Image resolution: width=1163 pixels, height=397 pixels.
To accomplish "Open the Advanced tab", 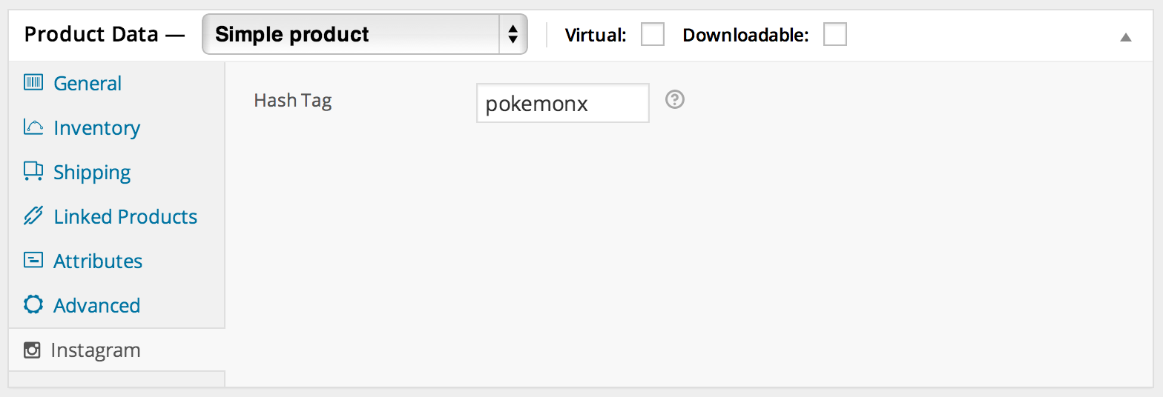I will click(96, 305).
